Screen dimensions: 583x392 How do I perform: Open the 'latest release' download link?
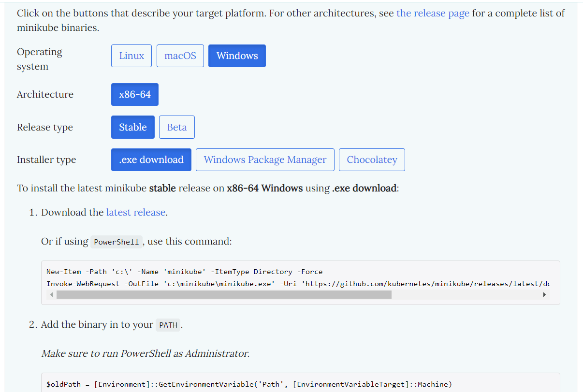(136, 212)
